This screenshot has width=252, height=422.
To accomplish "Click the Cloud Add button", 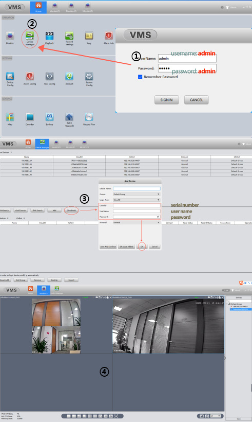I will (71, 210).
